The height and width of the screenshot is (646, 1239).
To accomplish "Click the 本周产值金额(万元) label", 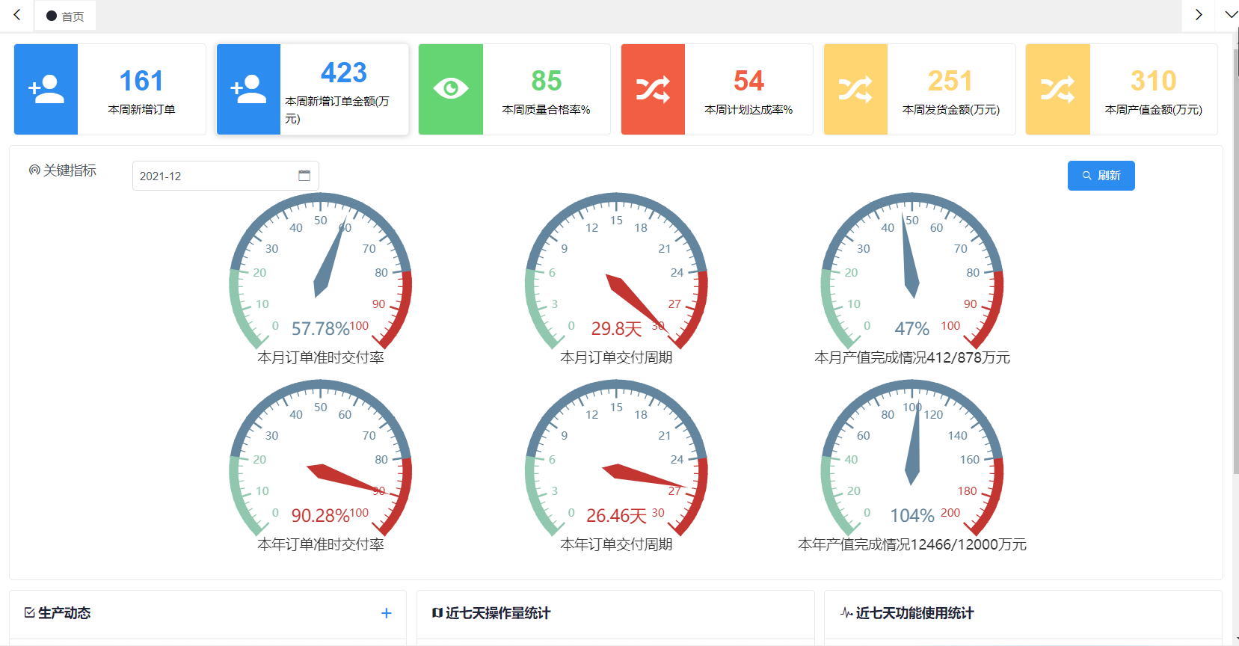I will tap(1154, 110).
